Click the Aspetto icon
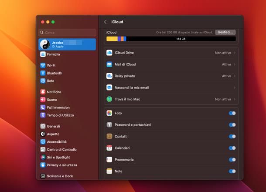This screenshot has height=192, width=266. [x=43, y=134]
